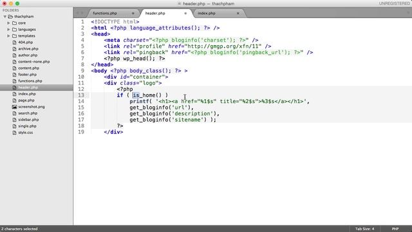
Task: Expand the templates folder arrow
Action: point(8,36)
